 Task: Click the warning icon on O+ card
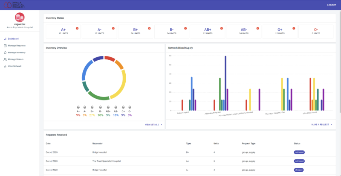click(294, 28)
